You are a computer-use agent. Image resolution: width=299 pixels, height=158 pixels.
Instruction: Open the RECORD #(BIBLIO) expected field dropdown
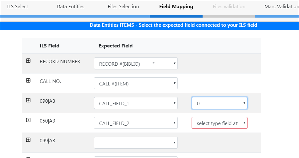(x=136, y=63)
